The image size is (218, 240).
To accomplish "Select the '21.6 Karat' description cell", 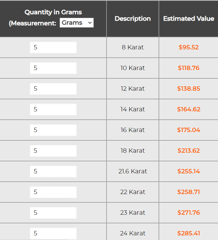I will (133, 171).
